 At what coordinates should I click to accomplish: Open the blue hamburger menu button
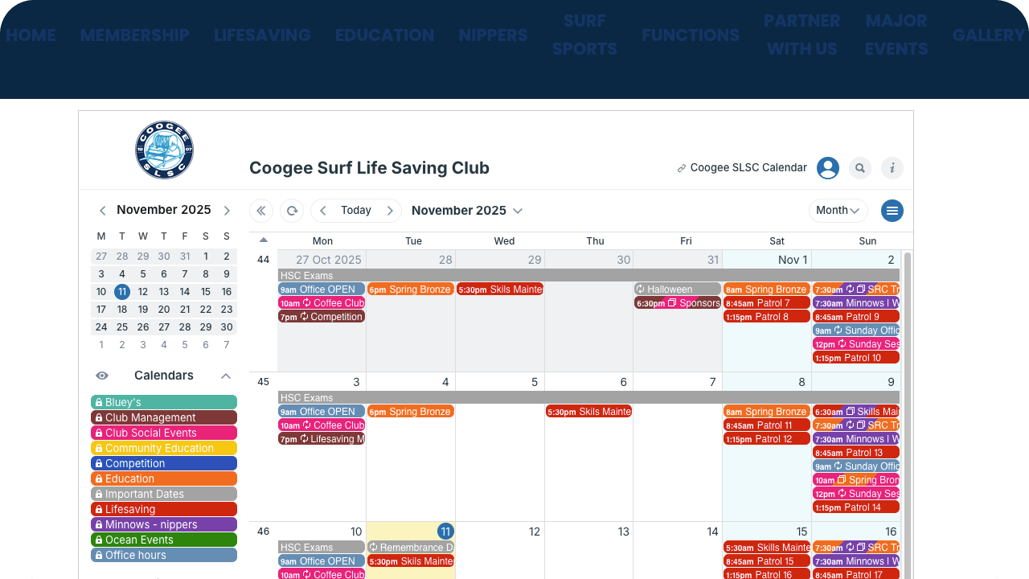[892, 211]
